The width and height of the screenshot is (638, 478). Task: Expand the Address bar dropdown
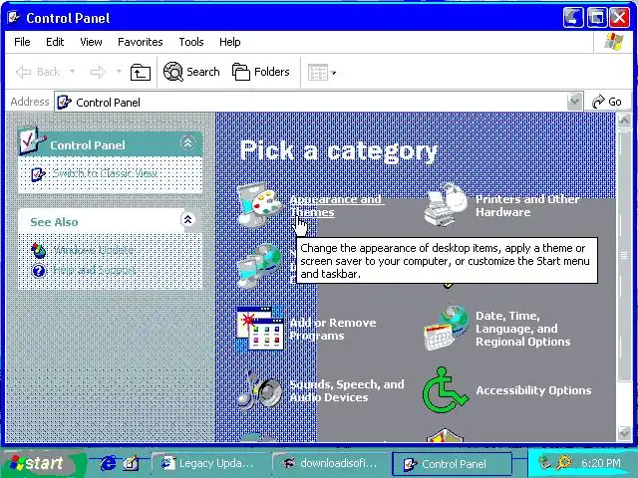click(574, 102)
